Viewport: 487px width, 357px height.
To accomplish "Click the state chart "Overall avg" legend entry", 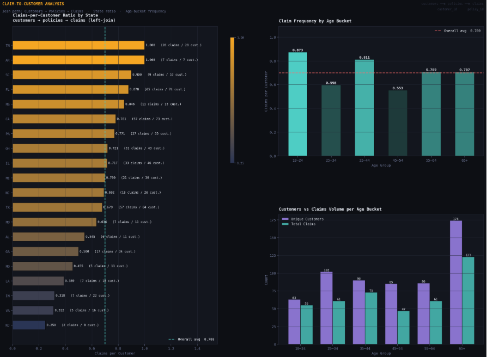I will click(191, 340).
